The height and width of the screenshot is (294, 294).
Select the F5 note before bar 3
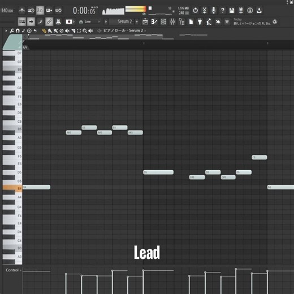tap(260, 157)
